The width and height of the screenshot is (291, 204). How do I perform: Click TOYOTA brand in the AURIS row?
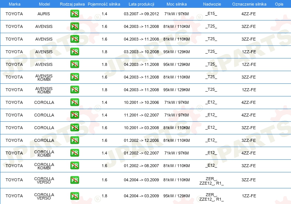pyautogui.click(x=14, y=14)
